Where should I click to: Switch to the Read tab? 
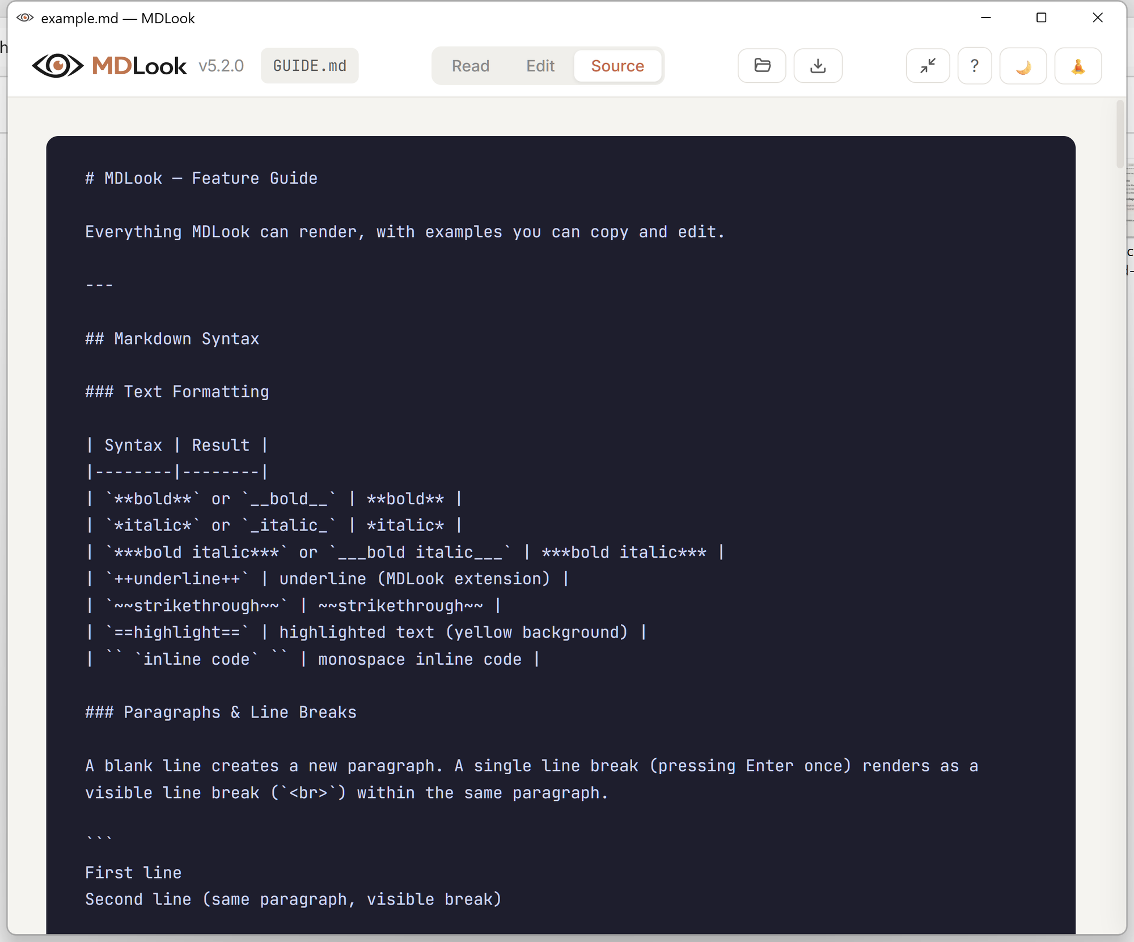[x=470, y=66]
